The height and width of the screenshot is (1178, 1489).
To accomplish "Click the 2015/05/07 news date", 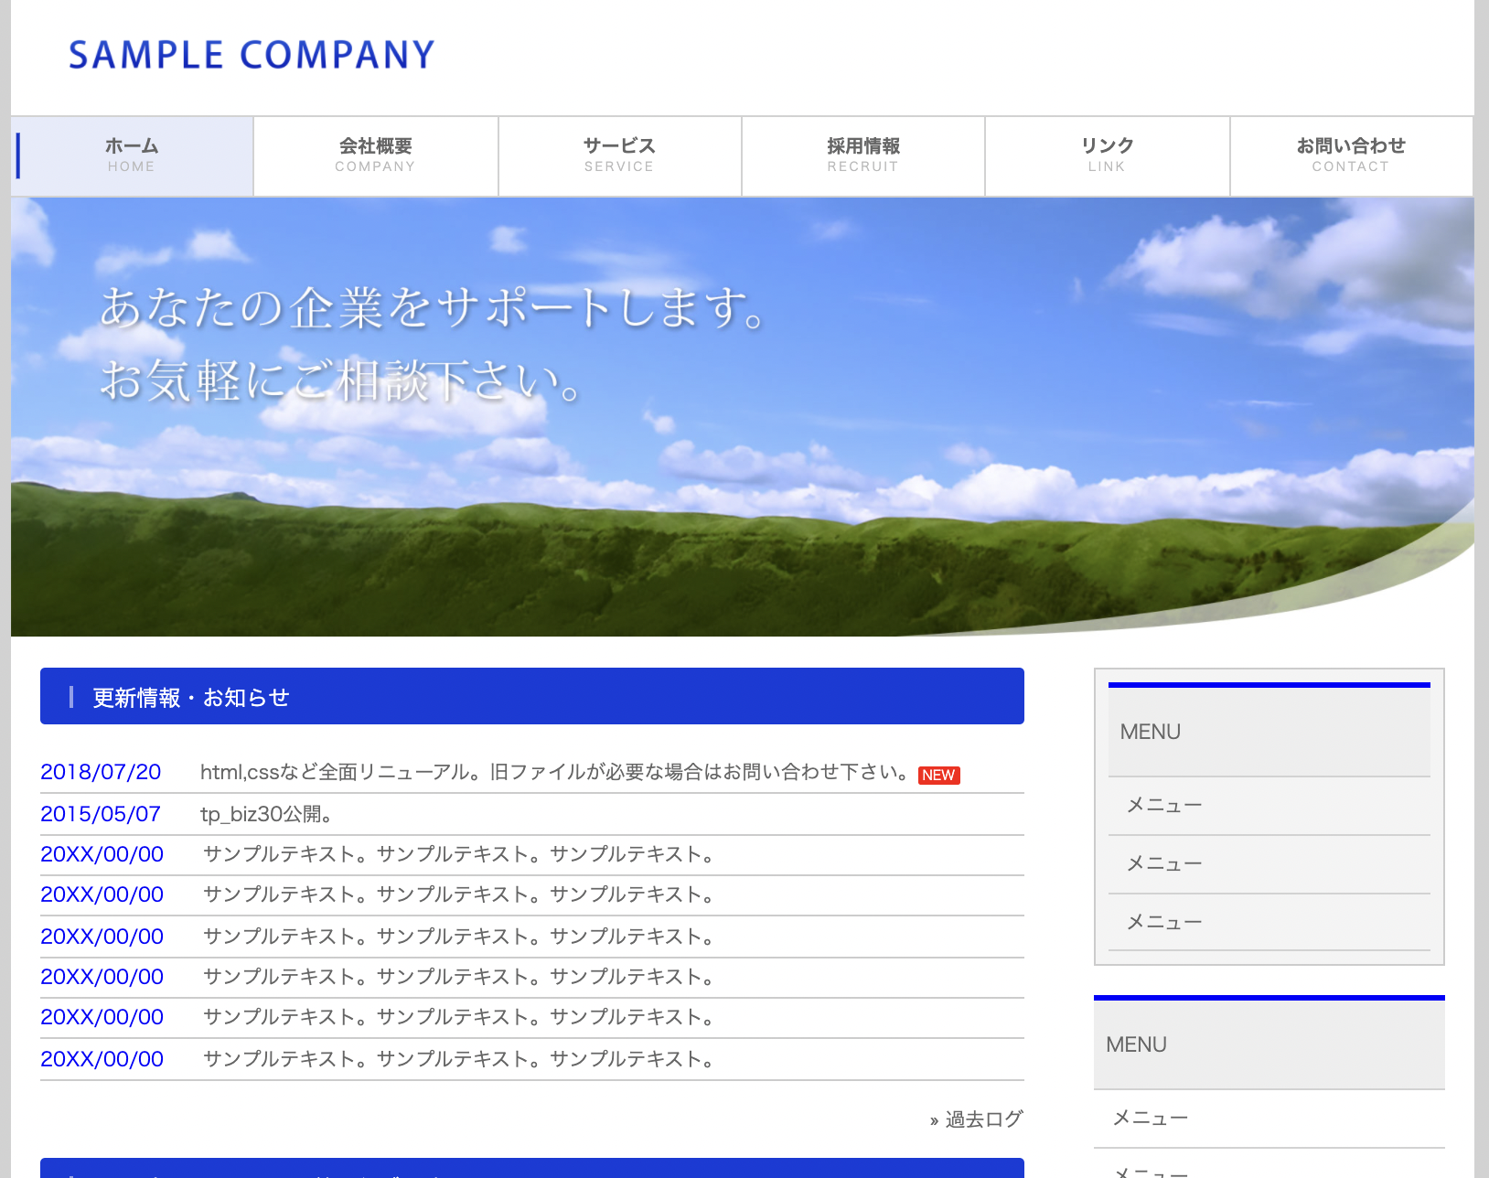I will point(101,814).
